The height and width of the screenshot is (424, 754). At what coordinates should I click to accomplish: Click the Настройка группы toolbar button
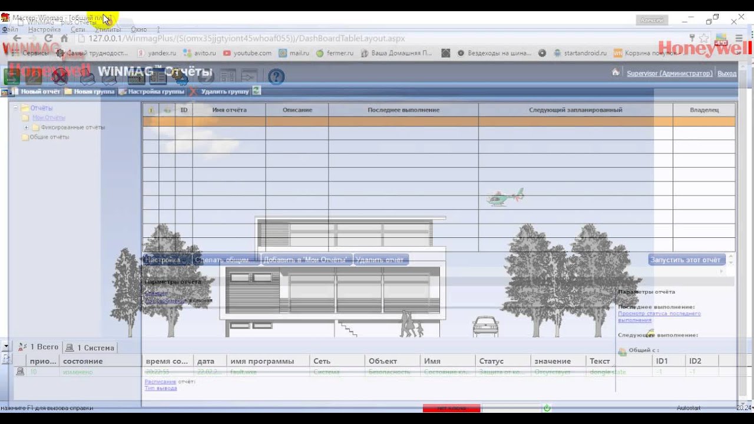point(151,92)
